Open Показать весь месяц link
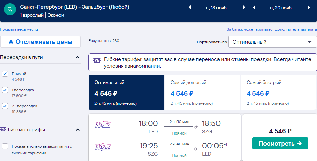 [19, 29]
